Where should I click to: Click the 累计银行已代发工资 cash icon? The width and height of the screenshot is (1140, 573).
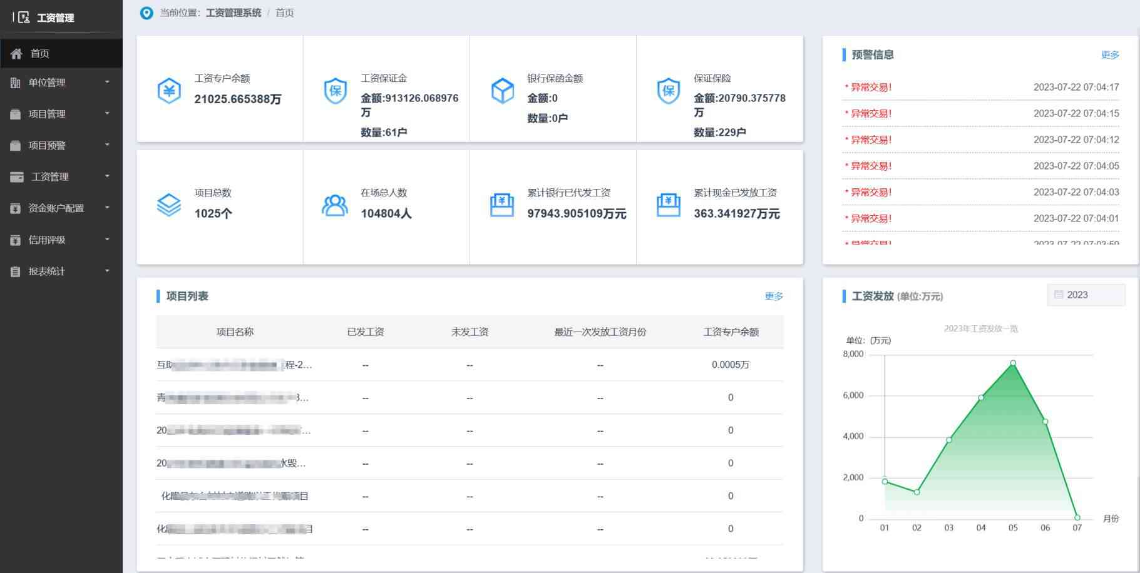click(501, 205)
